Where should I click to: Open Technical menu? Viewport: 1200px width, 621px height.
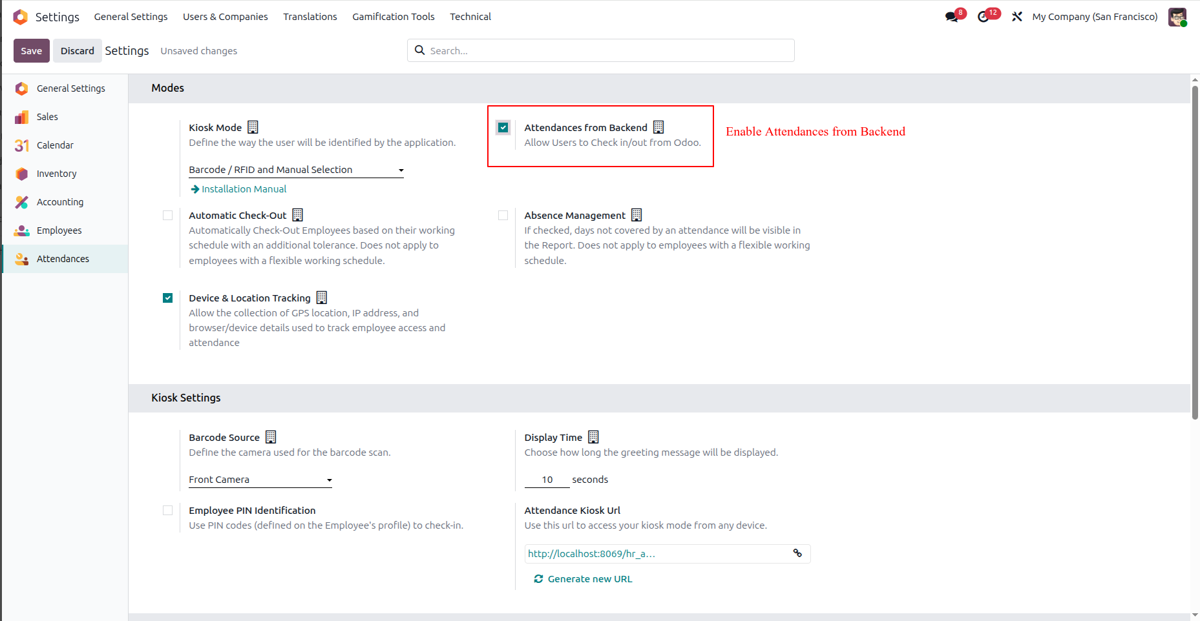point(470,17)
